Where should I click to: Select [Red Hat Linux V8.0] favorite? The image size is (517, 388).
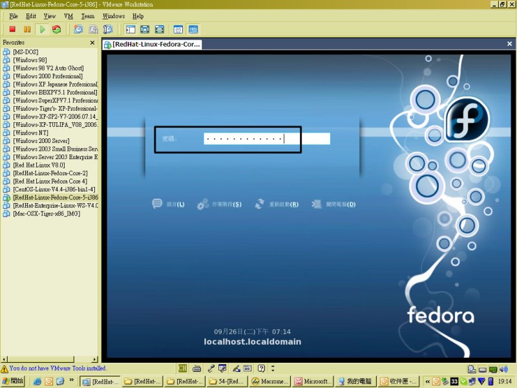click(x=39, y=165)
